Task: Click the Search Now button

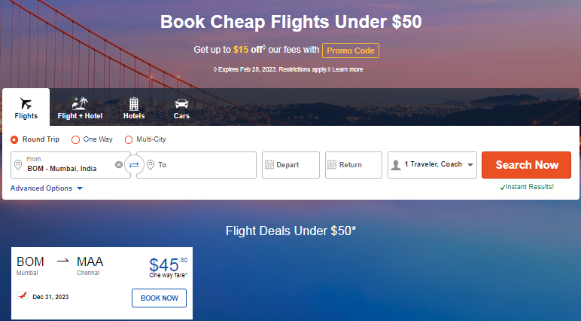Action: pos(526,165)
